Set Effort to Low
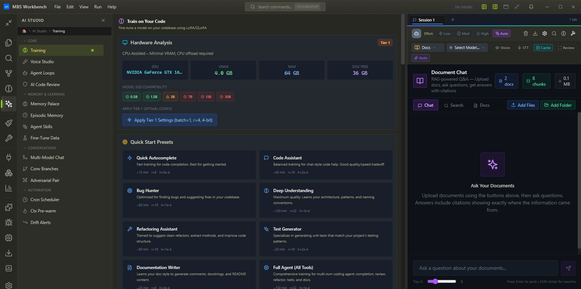Screen dimensions: 581x289 444,33
